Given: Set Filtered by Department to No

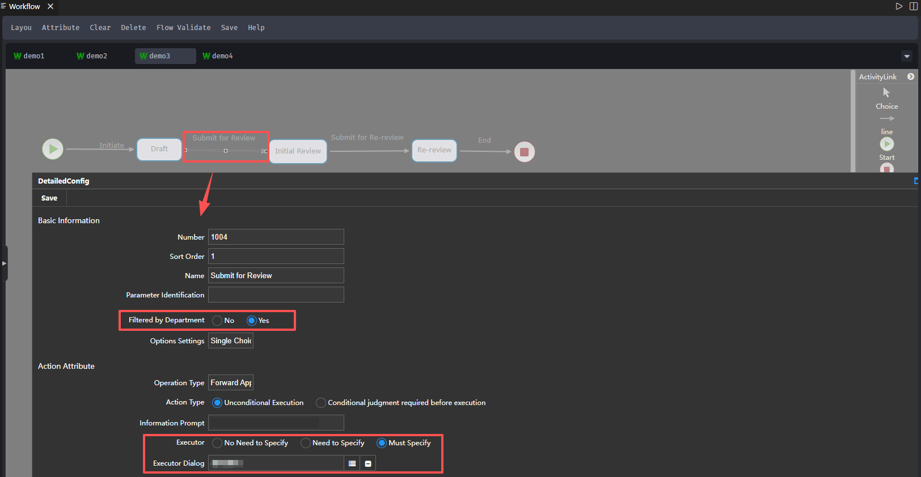Looking at the screenshot, I should 217,321.
